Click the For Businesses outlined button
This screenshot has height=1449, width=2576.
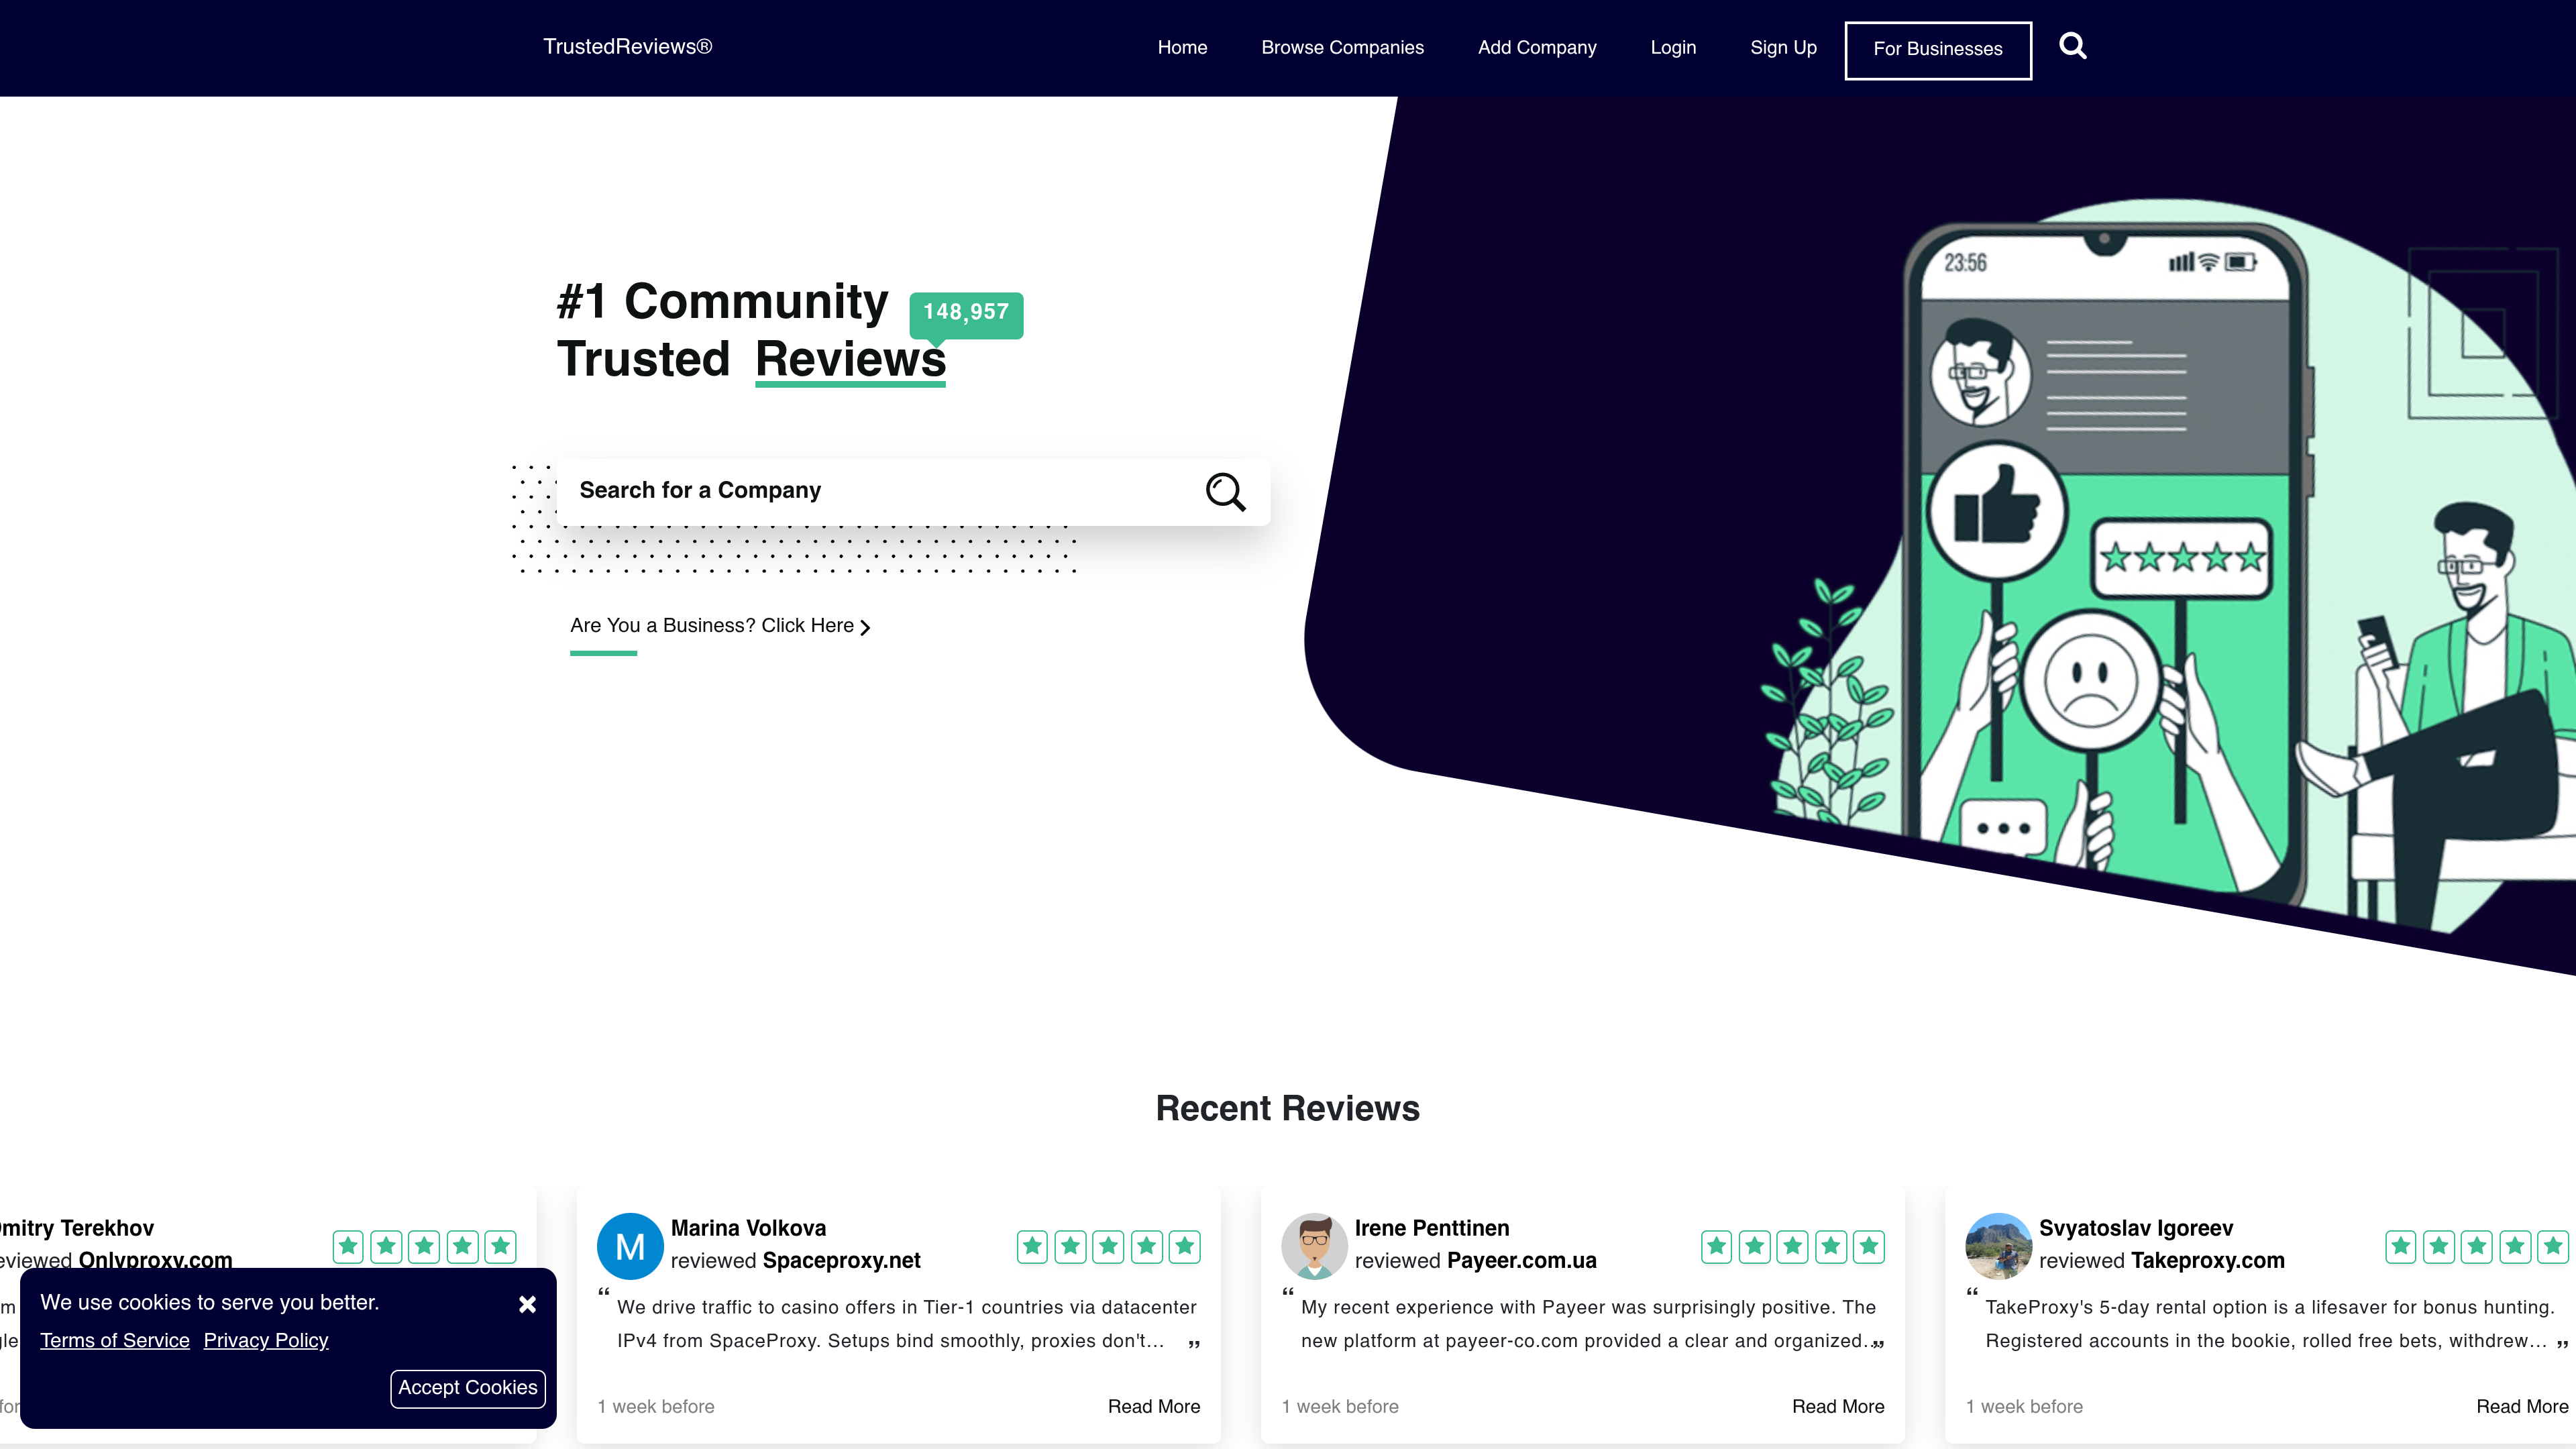pos(1938,49)
